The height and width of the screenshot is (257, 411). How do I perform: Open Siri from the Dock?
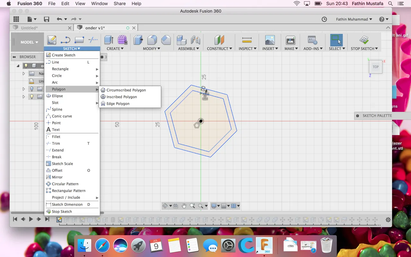click(120, 246)
